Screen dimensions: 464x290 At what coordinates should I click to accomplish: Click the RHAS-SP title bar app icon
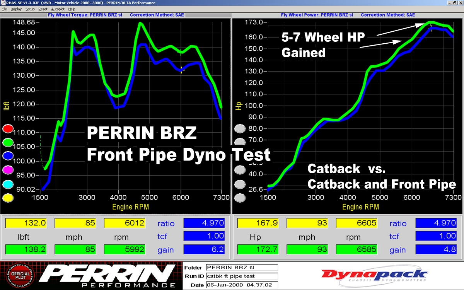point(3,3)
